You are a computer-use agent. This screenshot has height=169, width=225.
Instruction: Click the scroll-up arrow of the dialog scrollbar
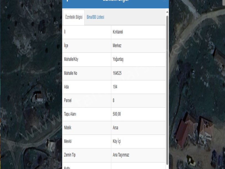click(167, 12)
